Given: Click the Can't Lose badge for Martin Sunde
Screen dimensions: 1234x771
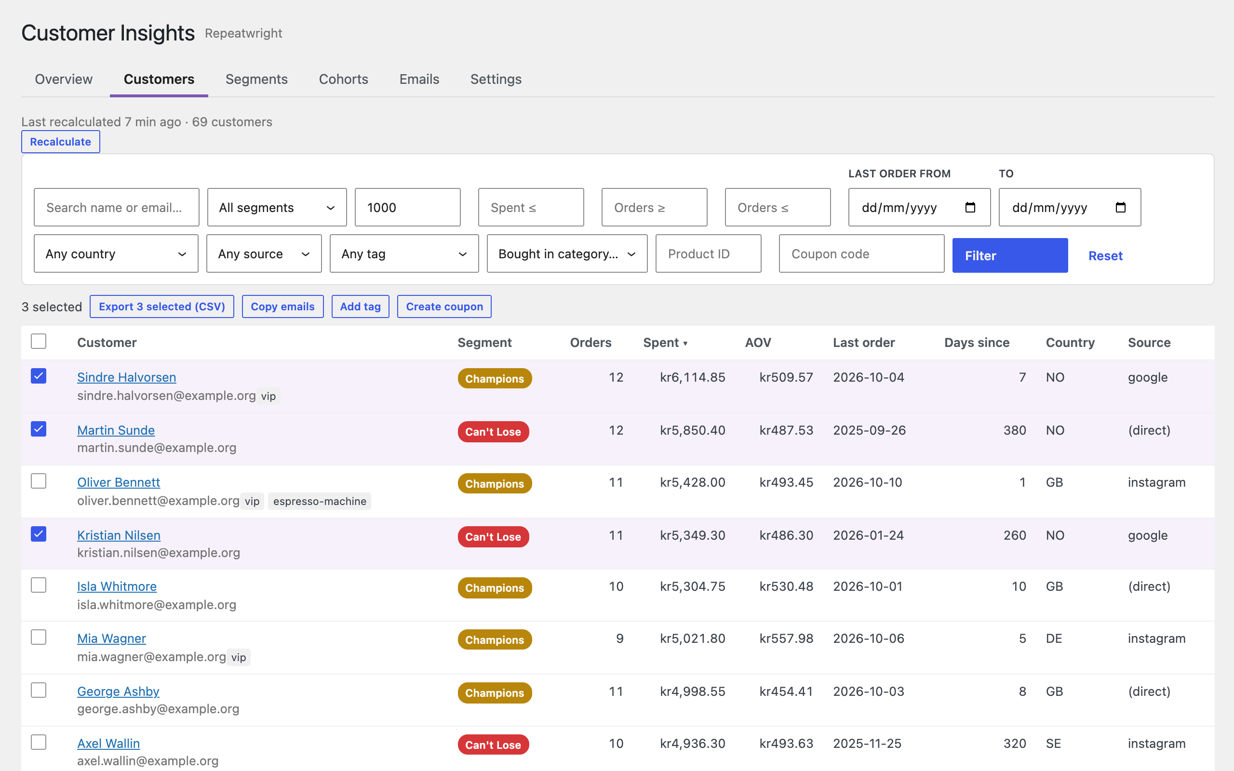Looking at the screenshot, I should 493,432.
